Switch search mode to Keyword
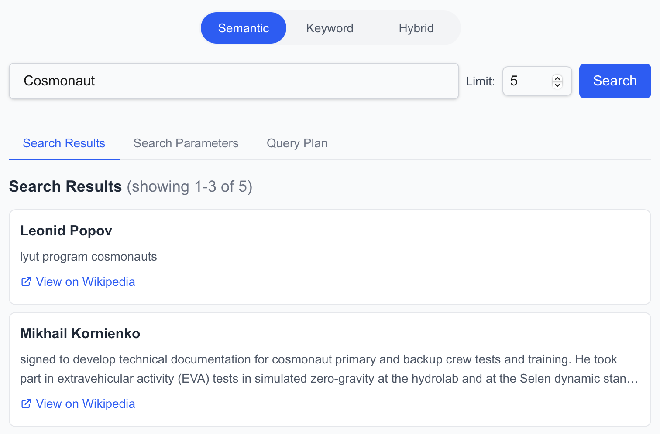The width and height of the screenshot is (660, 434). pos(330,27)
